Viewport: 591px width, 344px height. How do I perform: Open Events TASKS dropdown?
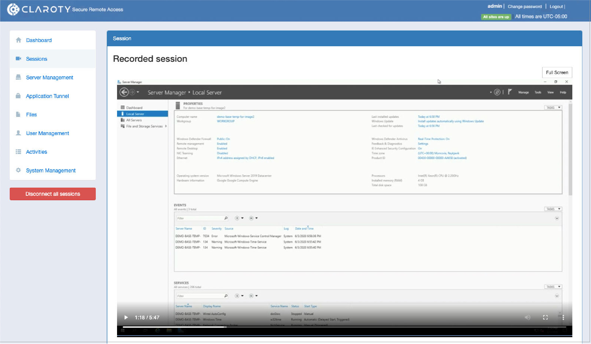pyautogui.click(x=553, y=209)
